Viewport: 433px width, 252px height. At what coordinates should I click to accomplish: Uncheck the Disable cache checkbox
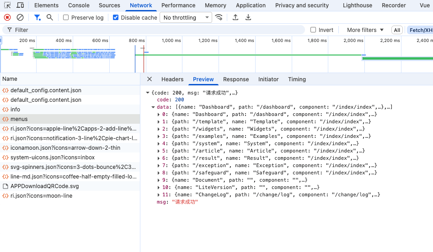[116, 17]
